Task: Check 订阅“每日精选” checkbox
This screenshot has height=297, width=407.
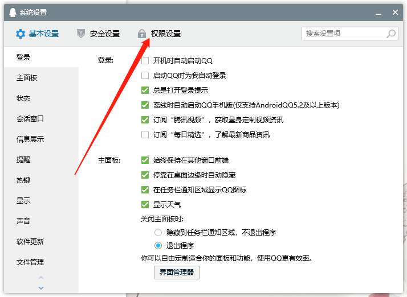Action: point(145,134)
